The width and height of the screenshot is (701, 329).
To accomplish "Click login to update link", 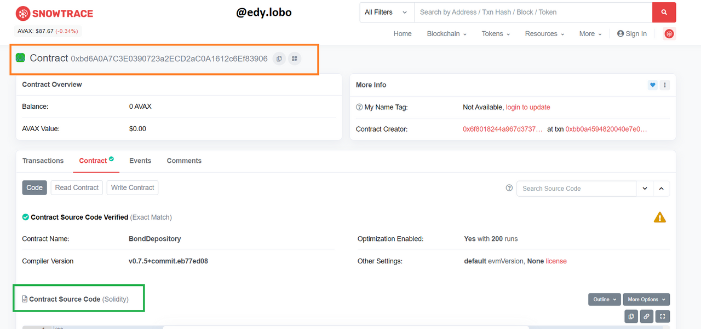I will coord(528,107).
